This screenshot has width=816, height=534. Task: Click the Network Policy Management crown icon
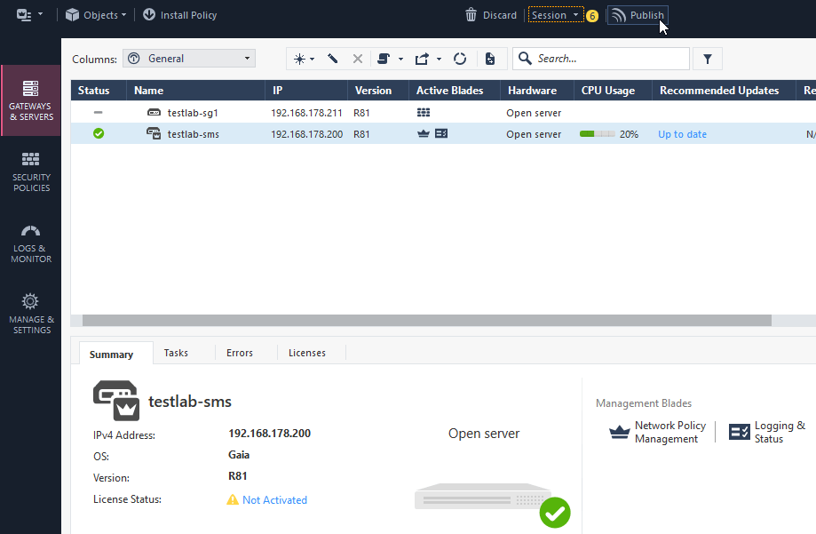click(x=619, y=432)
